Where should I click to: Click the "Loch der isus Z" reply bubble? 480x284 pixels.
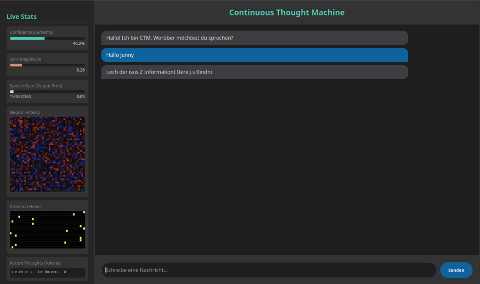pos(254,72)
